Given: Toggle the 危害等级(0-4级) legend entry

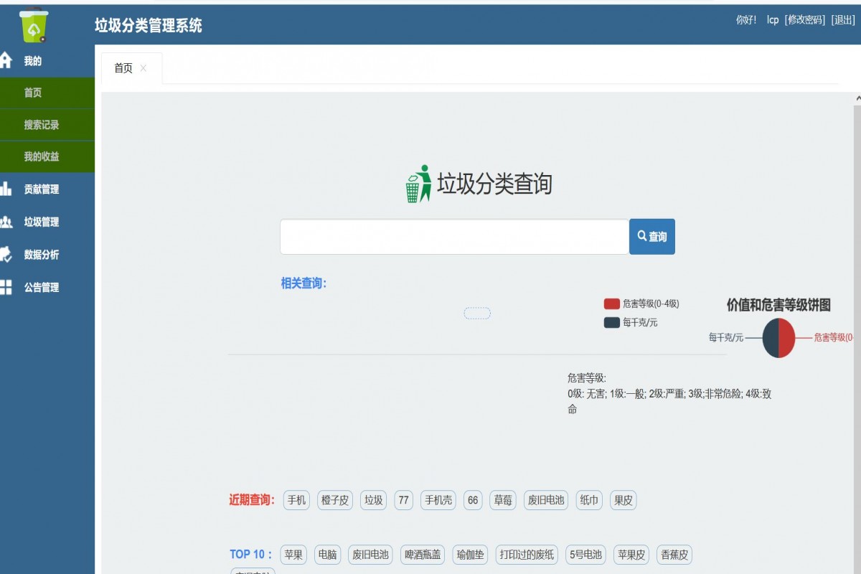Looking at the screenshot, I should [644, 304].
